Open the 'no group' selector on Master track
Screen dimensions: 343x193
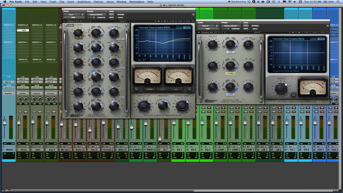tap(9, 93)
